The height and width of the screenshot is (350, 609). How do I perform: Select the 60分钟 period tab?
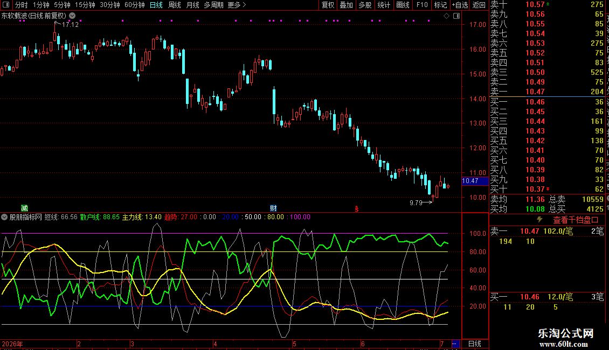134,5
